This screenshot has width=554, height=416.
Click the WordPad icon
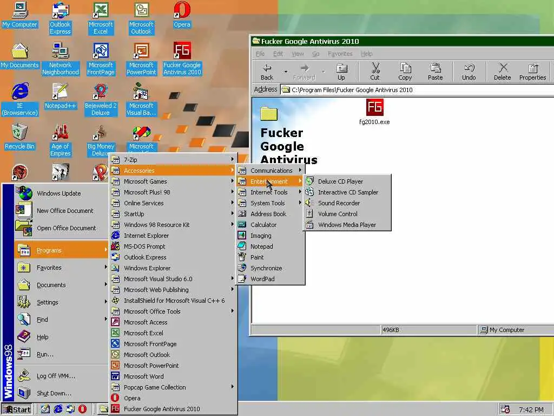(242, 279)
